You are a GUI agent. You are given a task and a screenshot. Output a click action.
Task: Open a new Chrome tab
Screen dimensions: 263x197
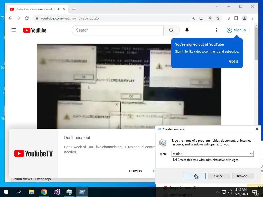(74, 9)
